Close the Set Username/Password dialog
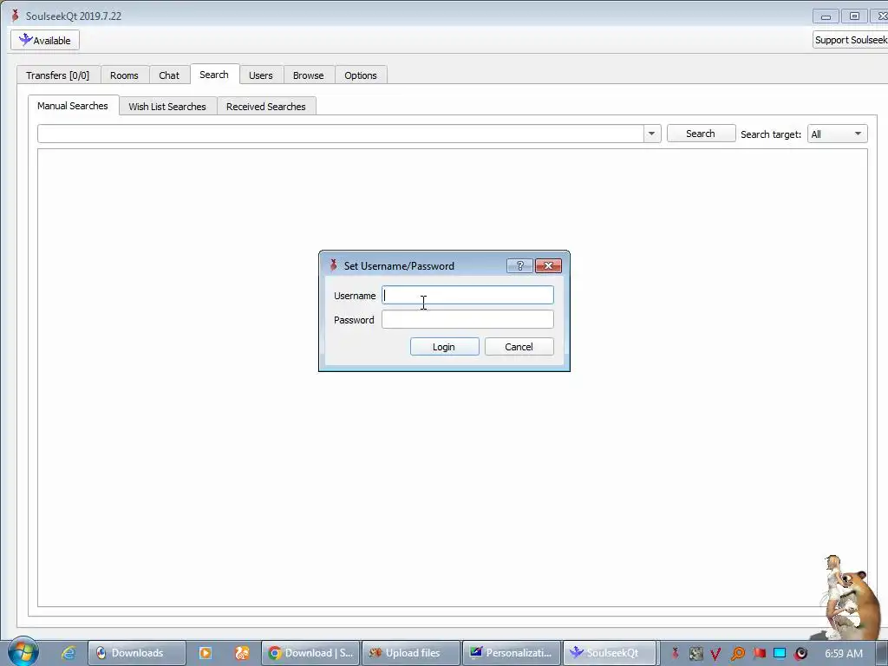This screenshot has height=666, width=888. [548, 265]
